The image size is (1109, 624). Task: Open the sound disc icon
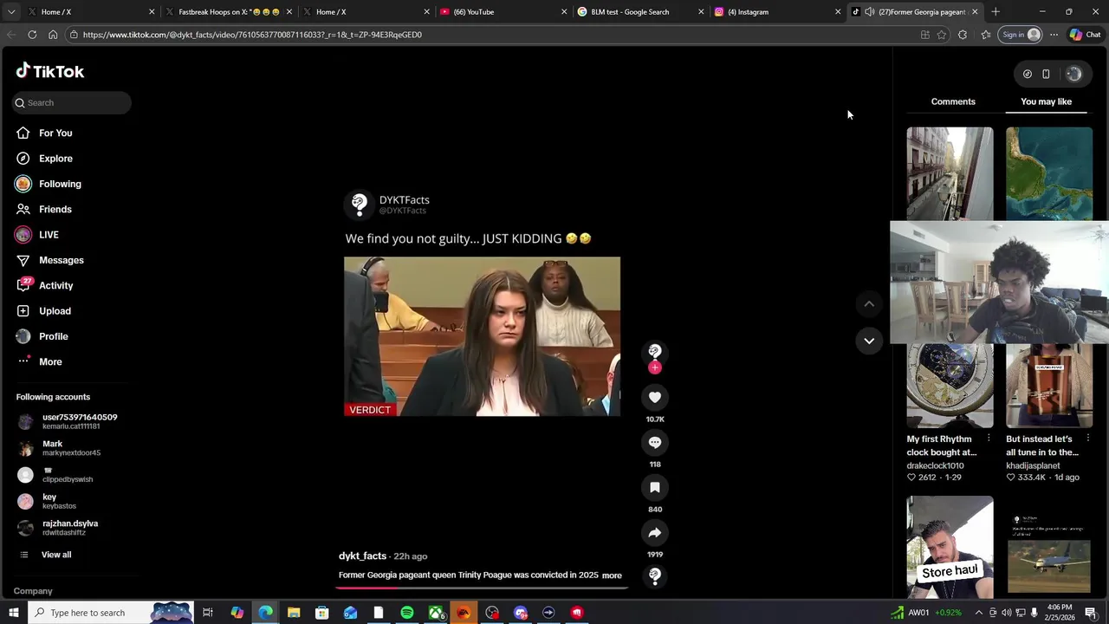click(655, 575)
